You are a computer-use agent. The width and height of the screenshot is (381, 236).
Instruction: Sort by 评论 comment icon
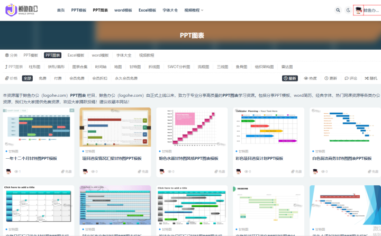pos(351,78)
